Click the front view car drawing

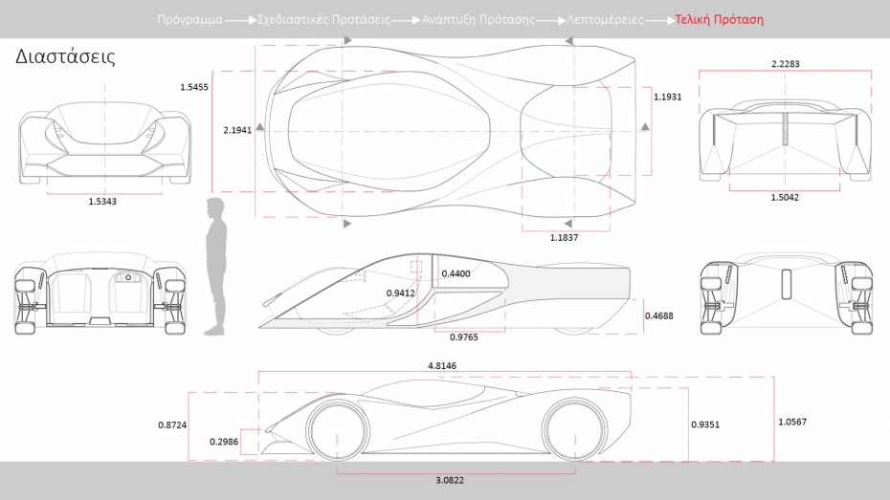point(104,142)
